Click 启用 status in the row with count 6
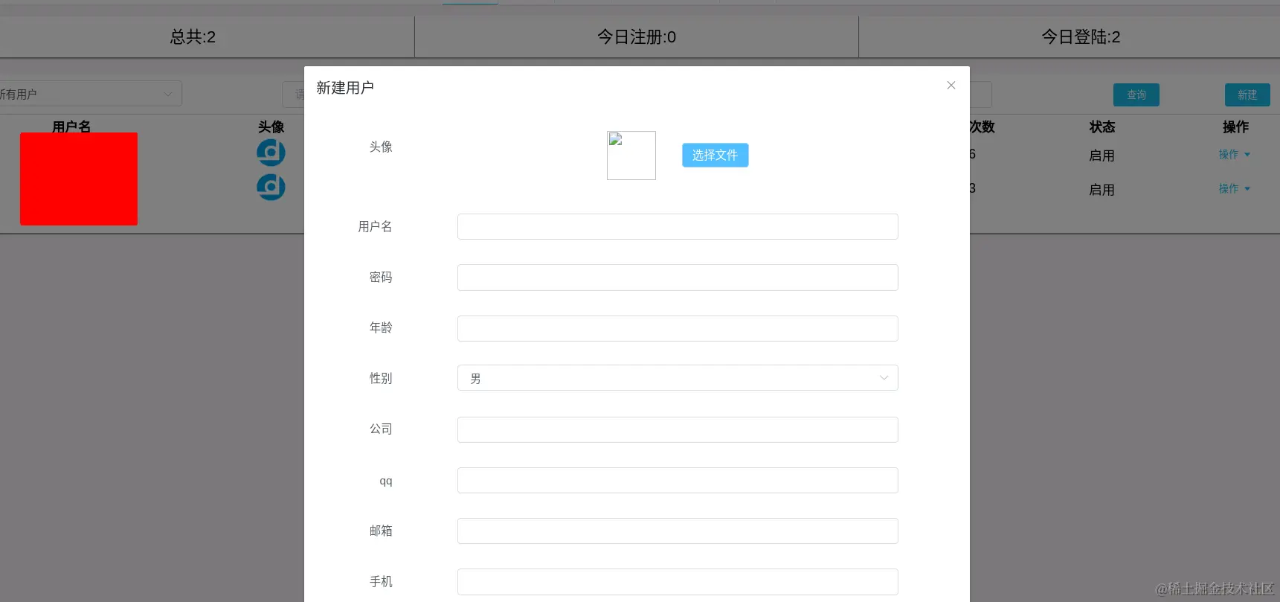Viewport: 1280px width, 602px height. pyautogui.click(x=1101, y=156)
